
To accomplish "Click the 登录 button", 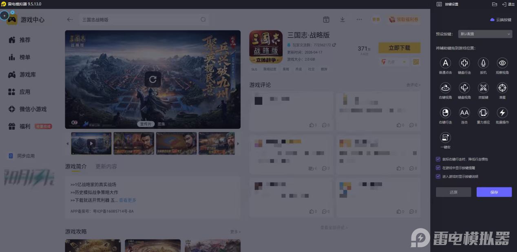I will pos(376,19).
